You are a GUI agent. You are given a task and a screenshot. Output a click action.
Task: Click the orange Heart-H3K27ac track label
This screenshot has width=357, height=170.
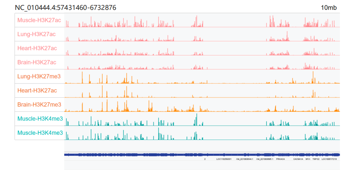coord(37,91)
